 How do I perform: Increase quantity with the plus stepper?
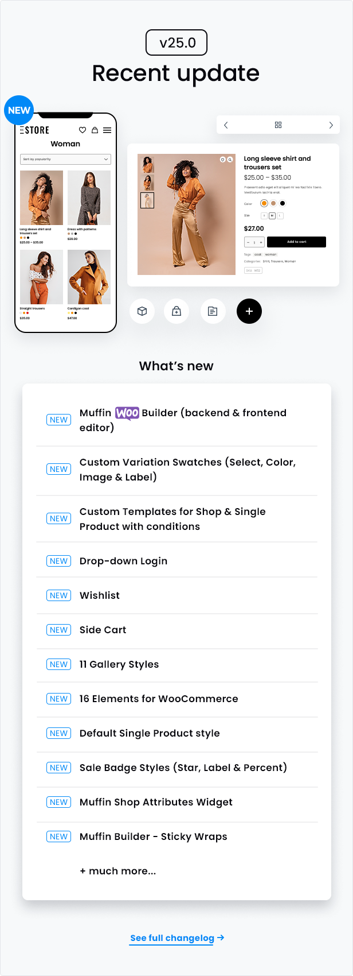click(261, 242)
